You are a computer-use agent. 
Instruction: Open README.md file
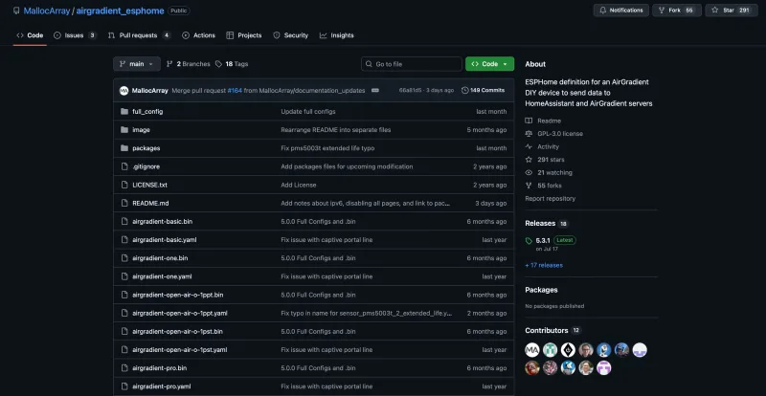click(150, 203)
